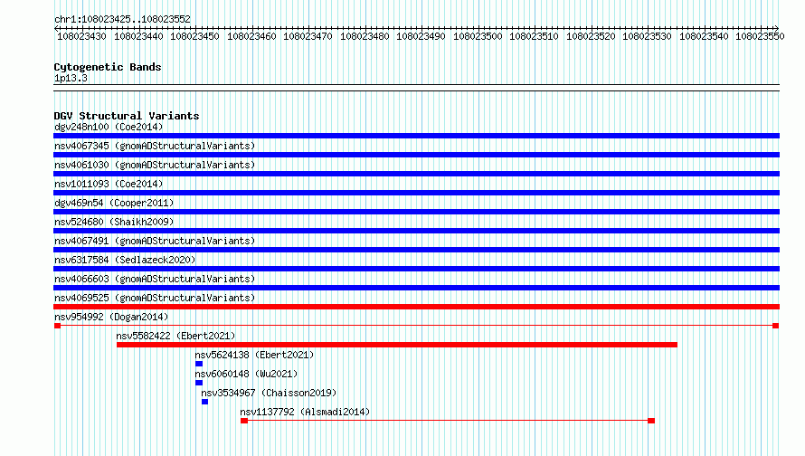Screen dimensions: 805x456
Task: Select the full-width red bar under nsv4069525
Action: point(416,307)
